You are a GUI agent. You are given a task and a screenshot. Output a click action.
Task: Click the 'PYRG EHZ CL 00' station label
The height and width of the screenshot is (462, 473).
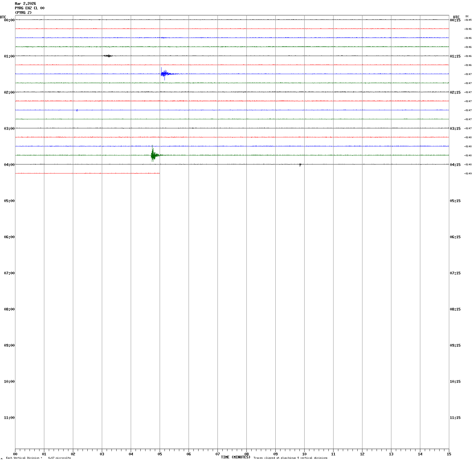(x=30, y=8)
